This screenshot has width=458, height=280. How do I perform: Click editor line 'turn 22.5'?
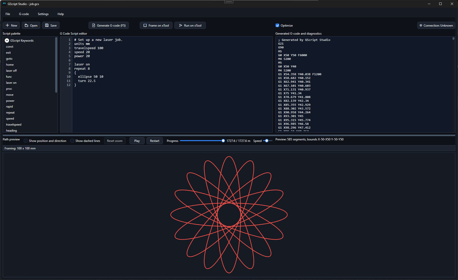(x=87, y=81)
